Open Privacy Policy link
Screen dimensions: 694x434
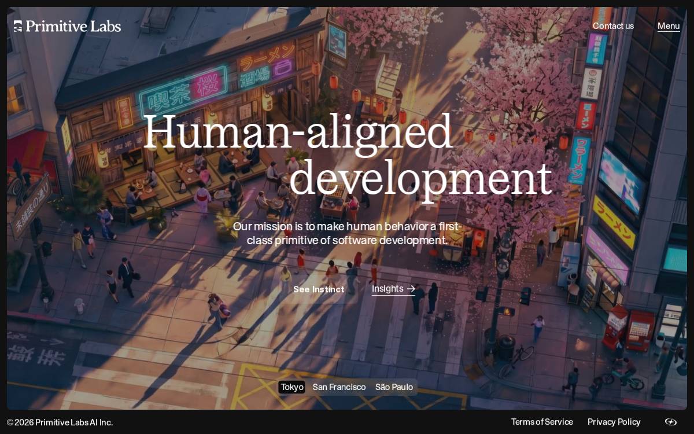pos(614,422)
